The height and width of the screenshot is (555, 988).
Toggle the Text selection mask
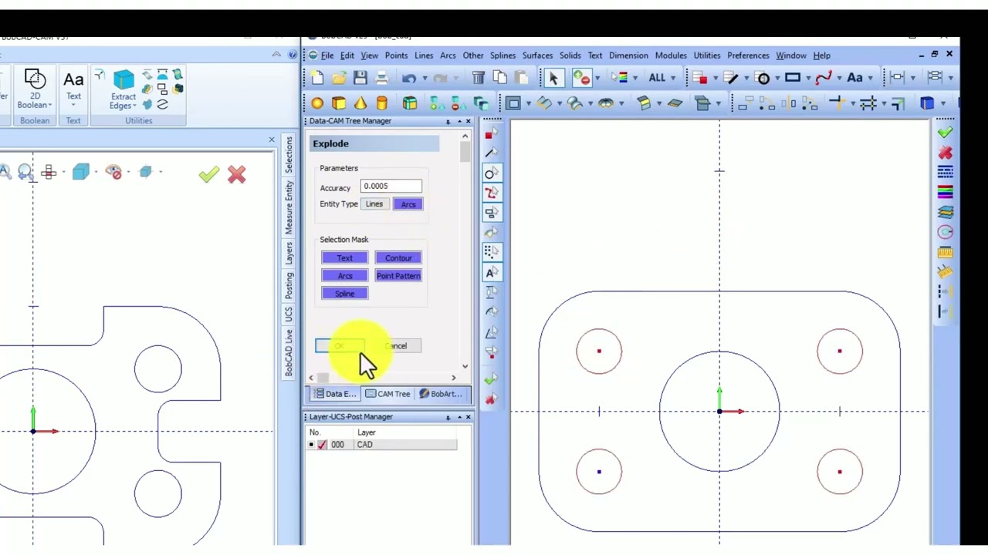coord(344,258)
